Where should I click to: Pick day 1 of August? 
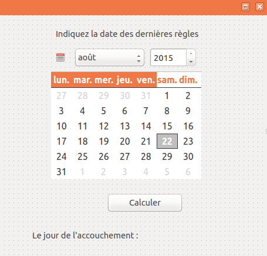point(167,95)
